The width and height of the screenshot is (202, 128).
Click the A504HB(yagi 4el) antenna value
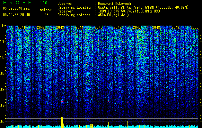pos(113,15)
